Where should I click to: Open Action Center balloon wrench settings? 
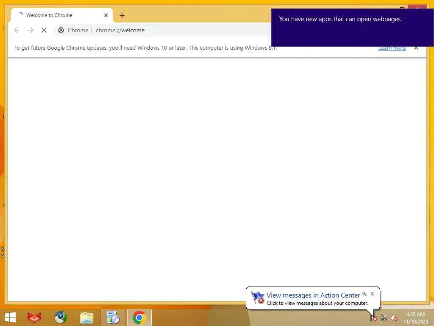coord(364,294)
